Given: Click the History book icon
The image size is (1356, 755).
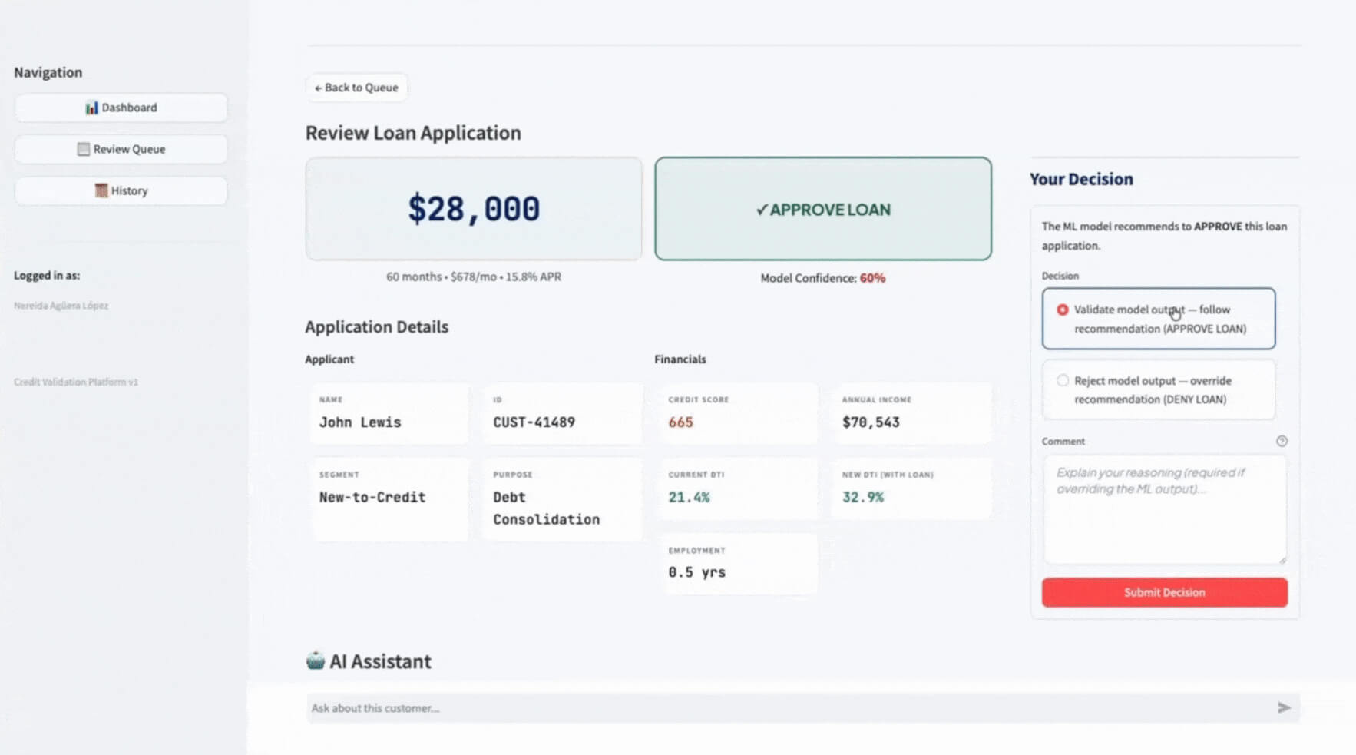Looking at the screenshot, I should coord(101,190).
